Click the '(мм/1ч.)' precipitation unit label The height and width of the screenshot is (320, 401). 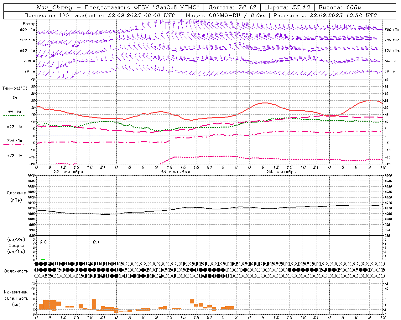[16, 252]
